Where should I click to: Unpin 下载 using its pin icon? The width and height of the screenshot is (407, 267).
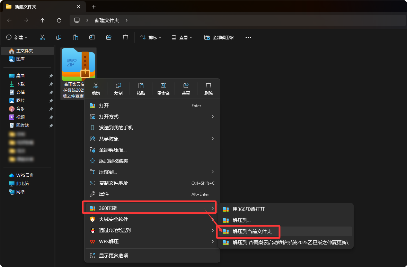[51, 84]
